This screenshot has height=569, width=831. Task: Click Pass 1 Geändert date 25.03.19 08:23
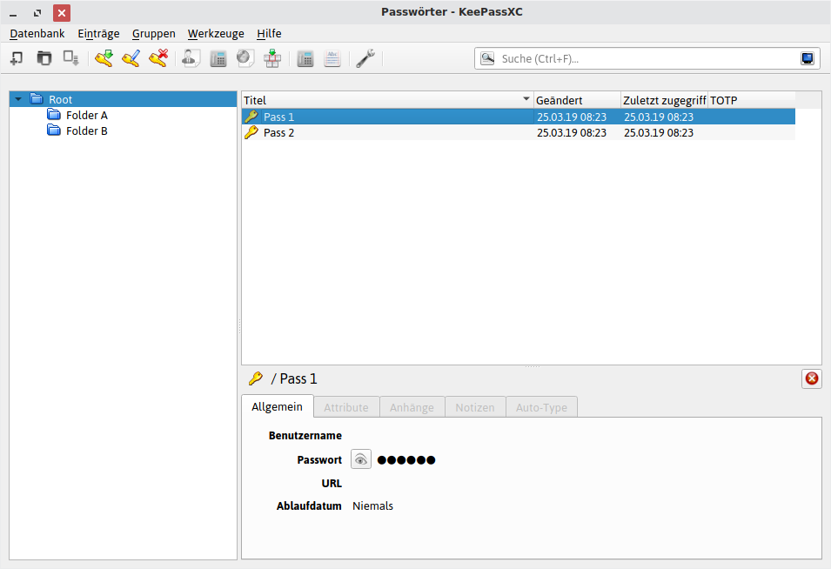[572, 117]
